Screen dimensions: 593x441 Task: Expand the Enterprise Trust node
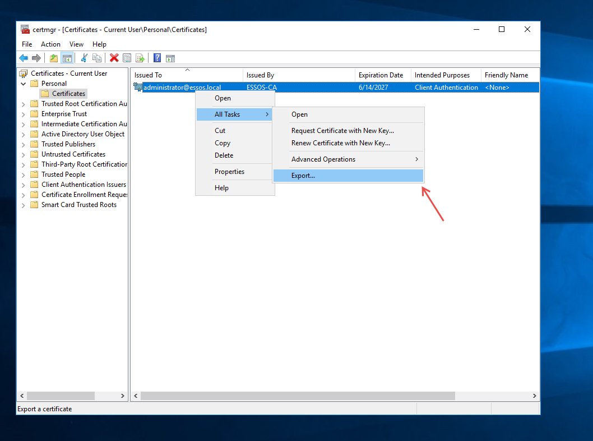click(x=24, y=114)
